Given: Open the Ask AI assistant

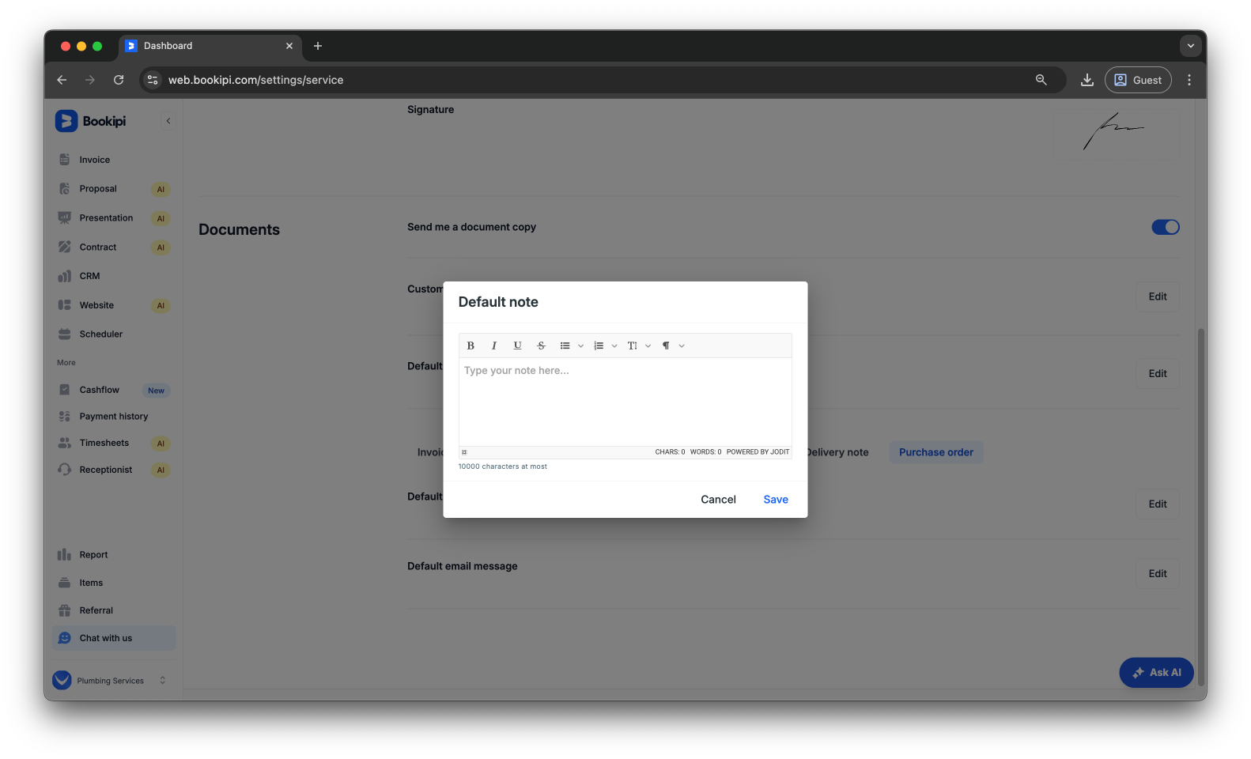Looking at the screenshot, I should tap(1156, 673).
